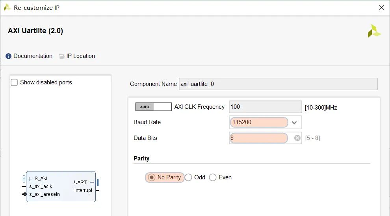The width and height of the screenshot is (390, 216).
Task: Click the IP Location folder icon
Action: coord(61,56)
